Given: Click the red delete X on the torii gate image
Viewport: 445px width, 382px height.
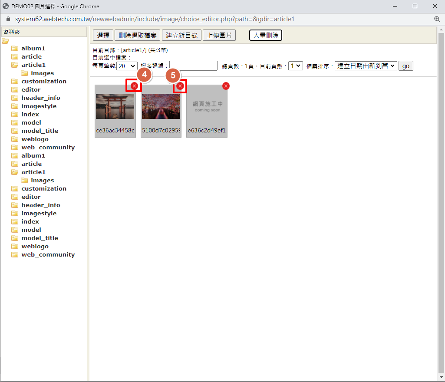Looking at the screenshot, I should (x=134, y=86).
